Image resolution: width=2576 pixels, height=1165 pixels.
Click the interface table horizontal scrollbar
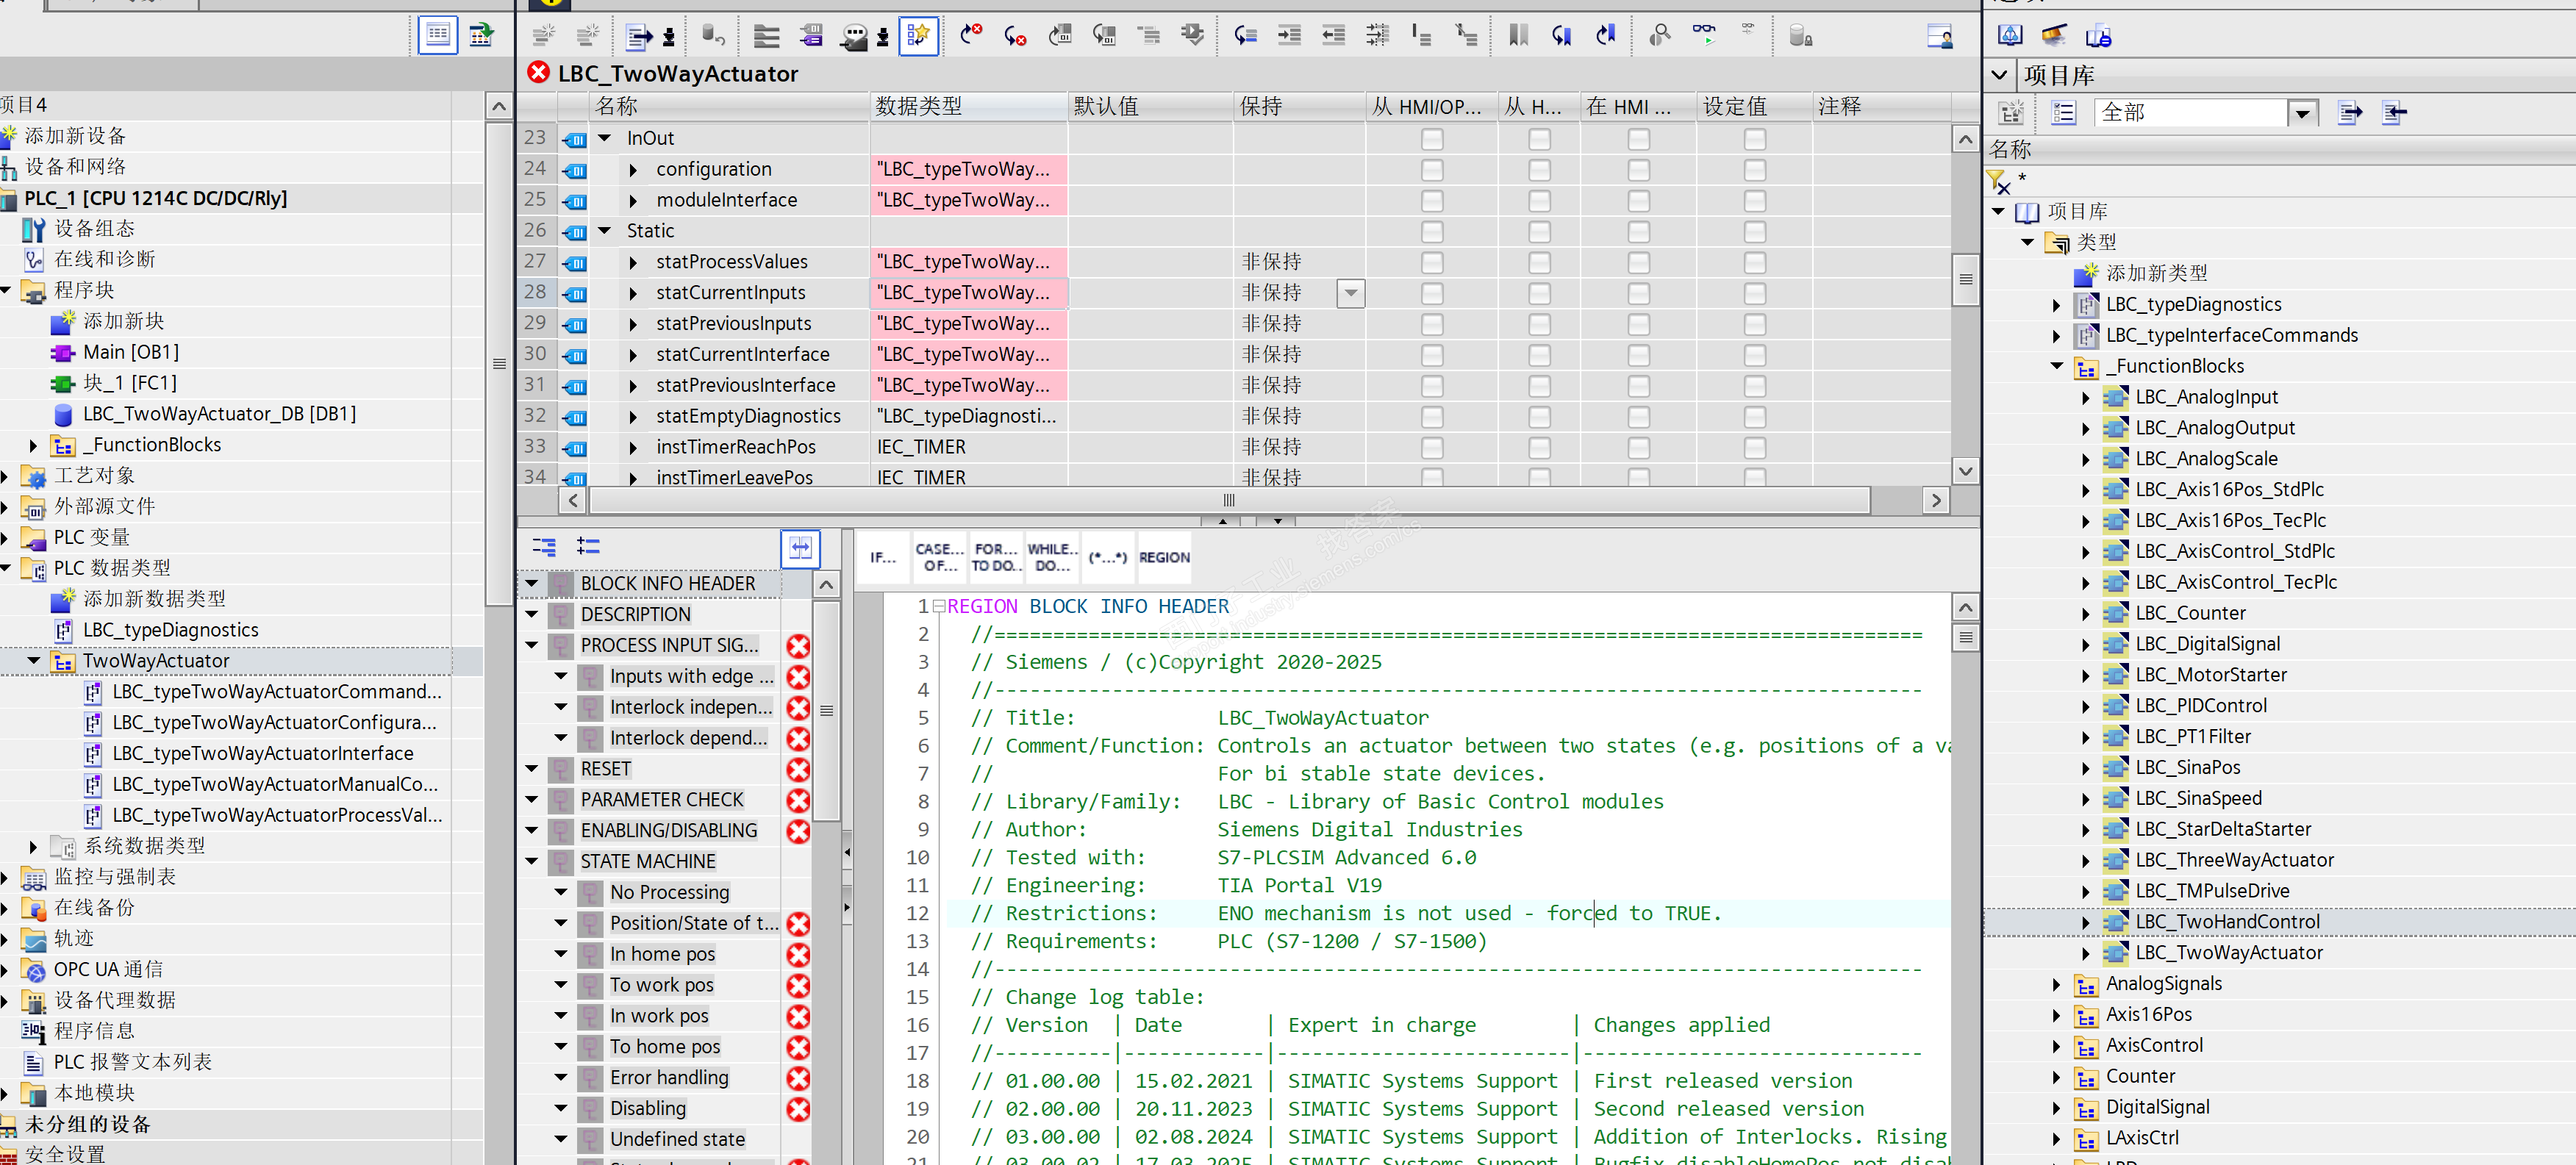(x=1228, y=500)
